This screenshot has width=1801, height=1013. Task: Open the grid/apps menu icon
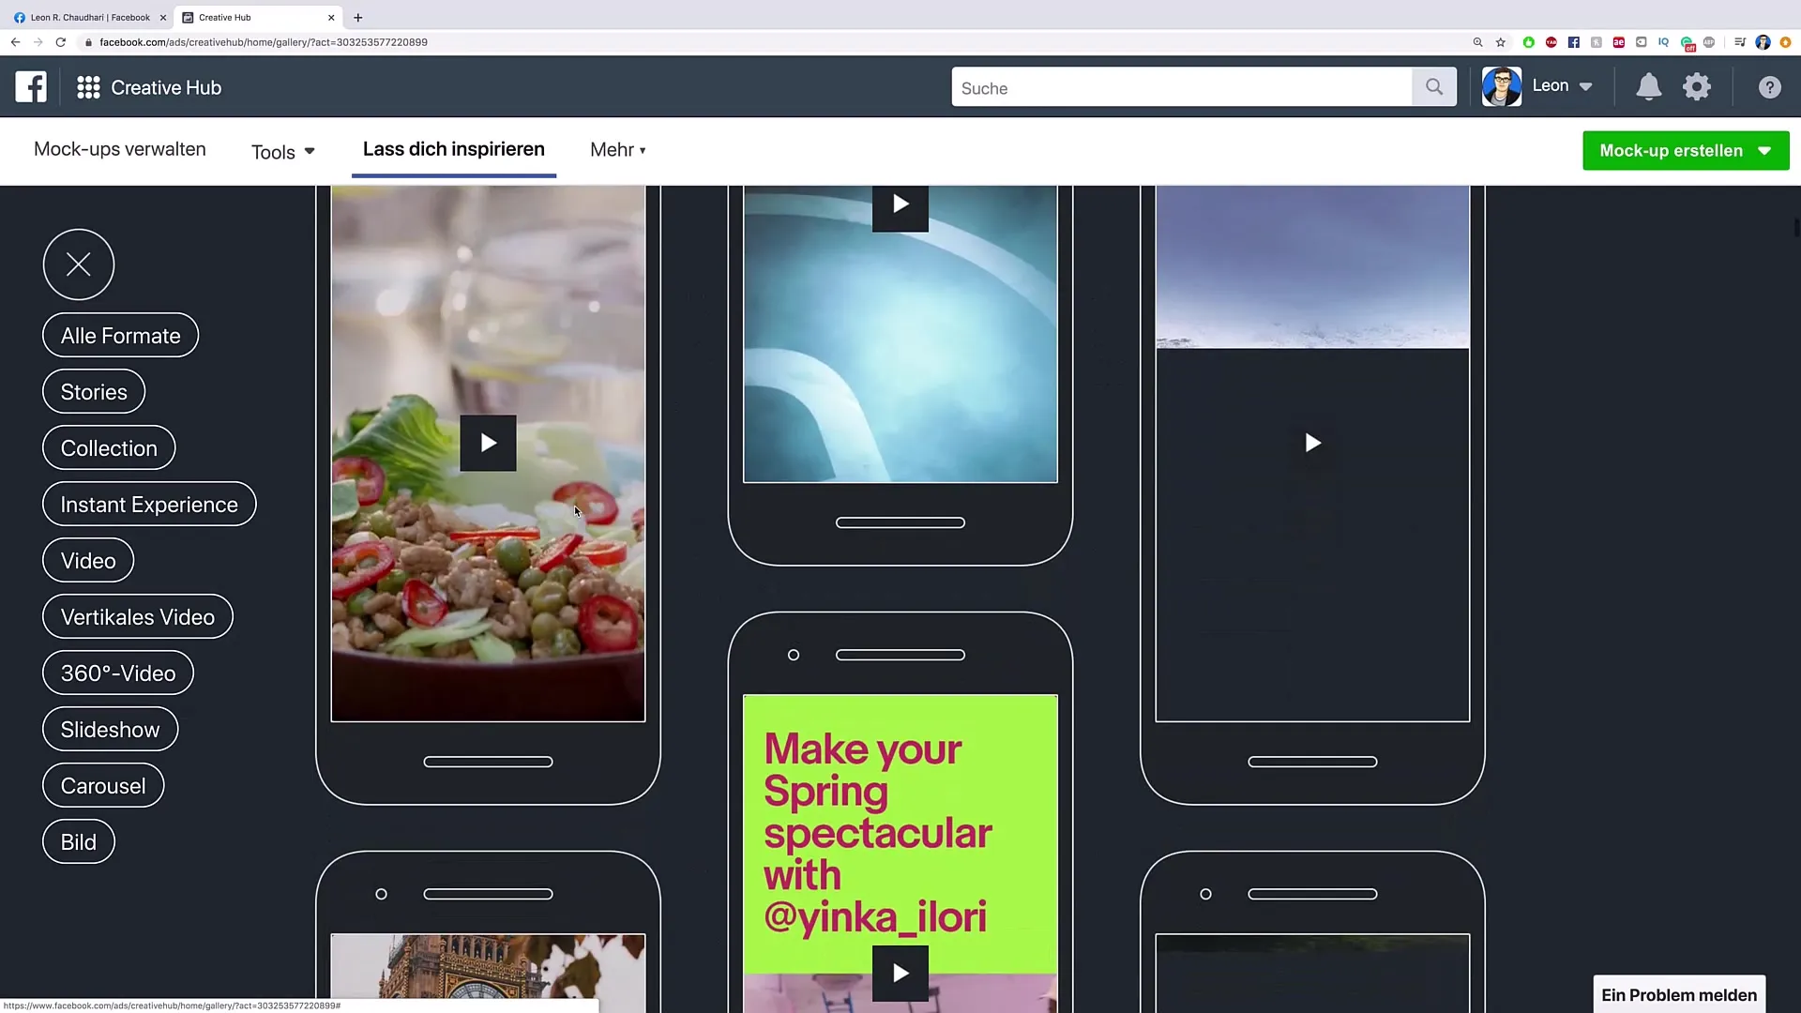tap(88, 86)
